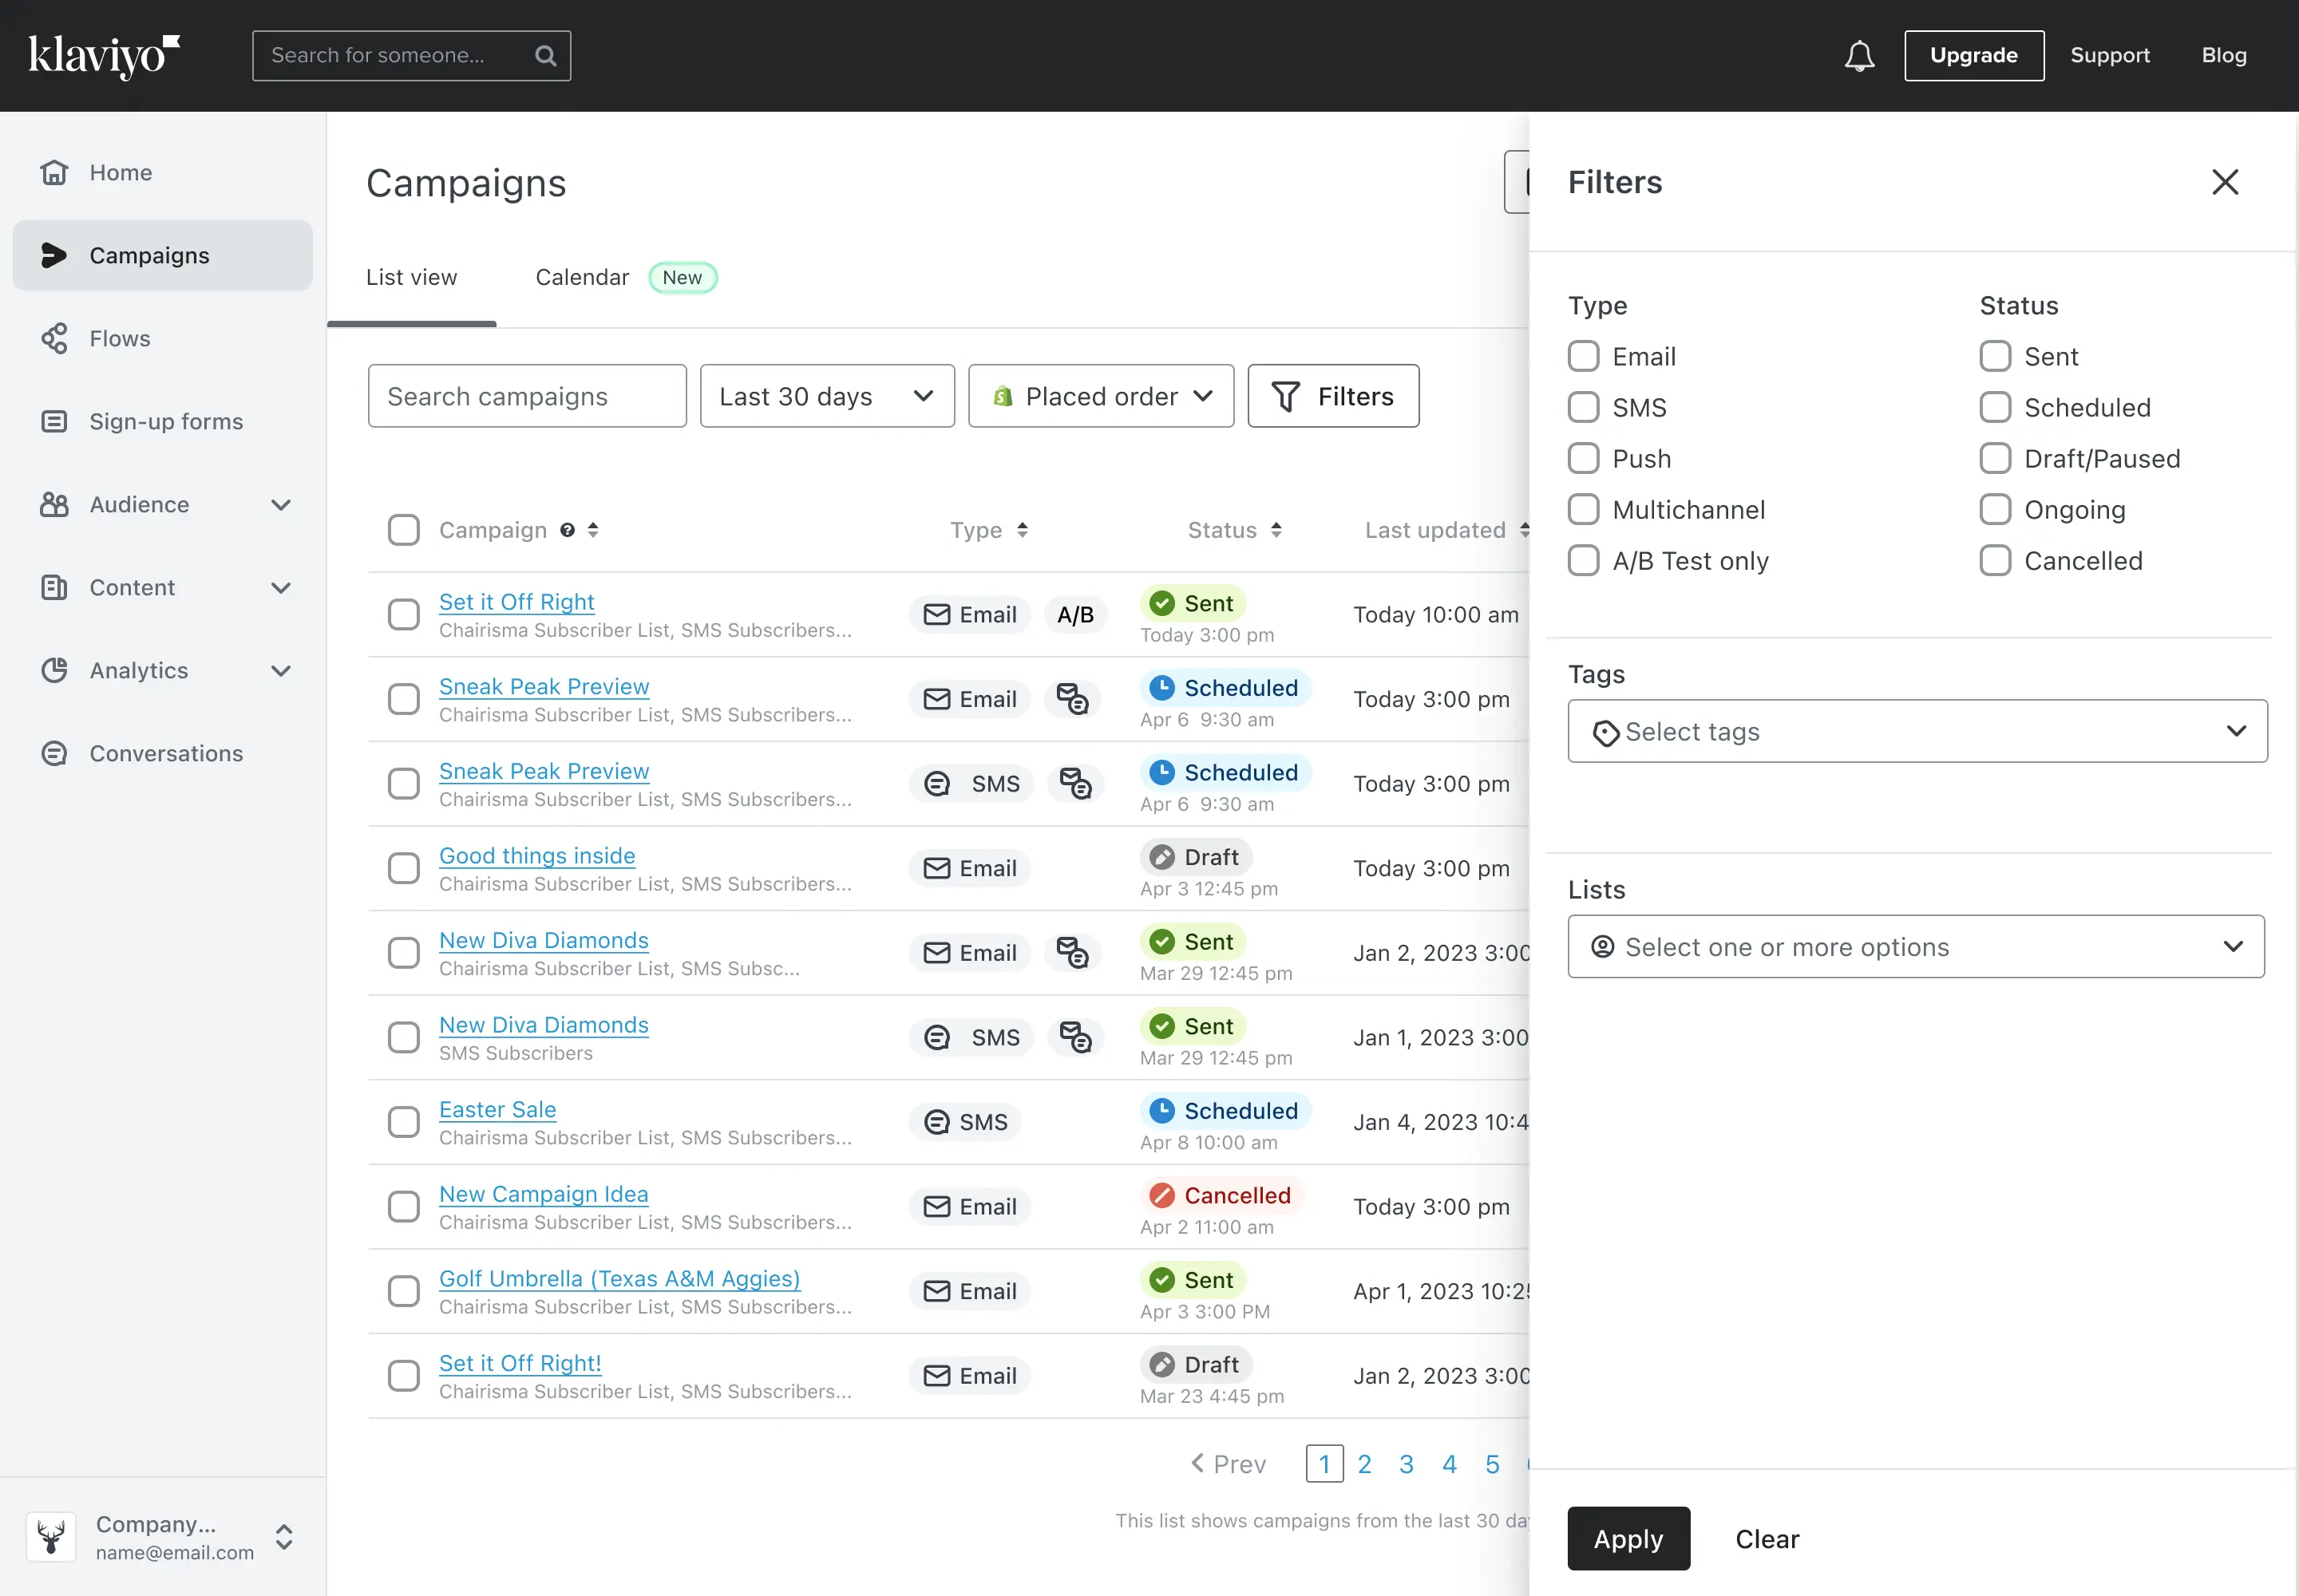
Task: Click the Email type filter icon
Action: [x=1585, y=356]
